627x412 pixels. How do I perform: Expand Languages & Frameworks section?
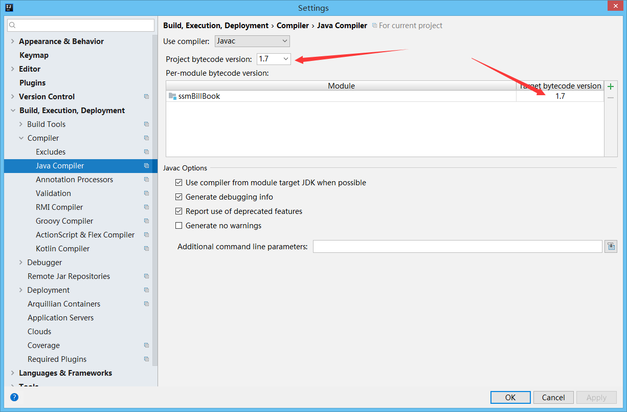[12, 373]
